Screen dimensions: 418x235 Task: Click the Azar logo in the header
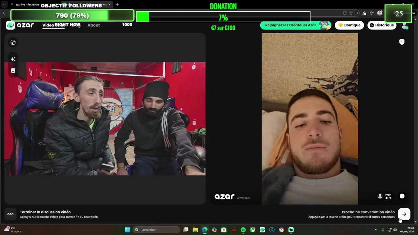pos(20,25)
